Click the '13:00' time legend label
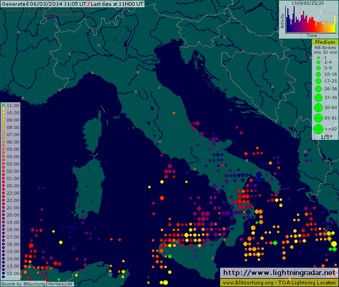This screenshot has height=287, width=339. coord(13,266)
